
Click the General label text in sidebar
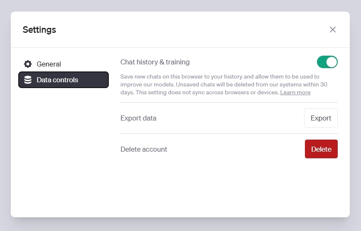(x=49, y=64)
